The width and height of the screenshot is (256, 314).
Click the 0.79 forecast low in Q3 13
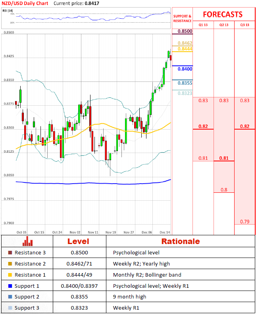click(244, 222)
